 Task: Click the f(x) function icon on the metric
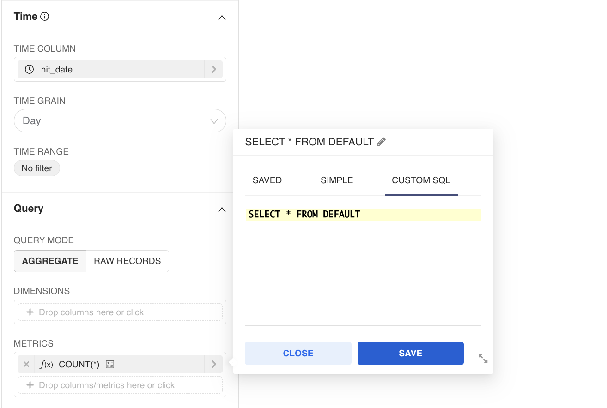46,365
